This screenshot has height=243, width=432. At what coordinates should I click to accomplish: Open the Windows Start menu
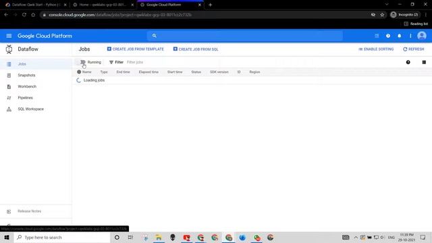click(7, 237)
